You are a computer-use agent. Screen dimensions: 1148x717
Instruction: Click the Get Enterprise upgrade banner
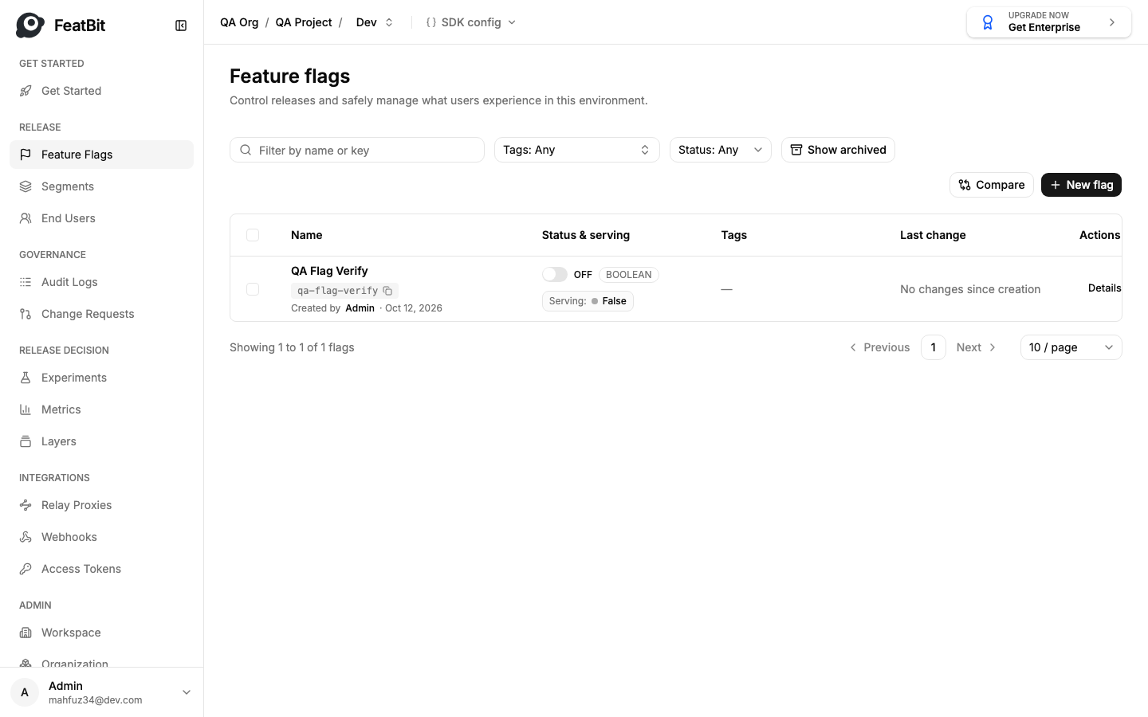click(1049, 22)
